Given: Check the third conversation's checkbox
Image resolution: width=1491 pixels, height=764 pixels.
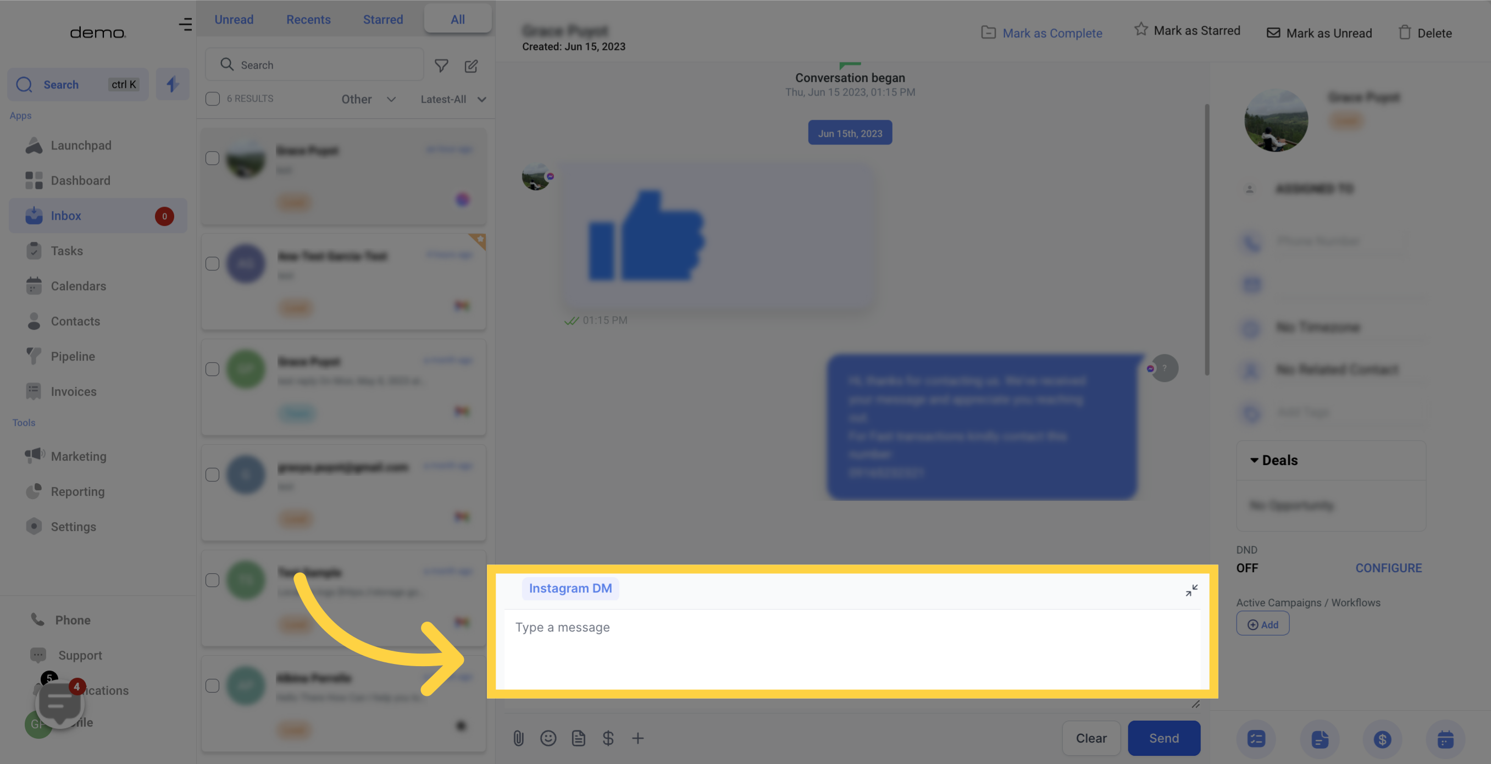Looking at the screenshot, I should [x=213, y=369].
